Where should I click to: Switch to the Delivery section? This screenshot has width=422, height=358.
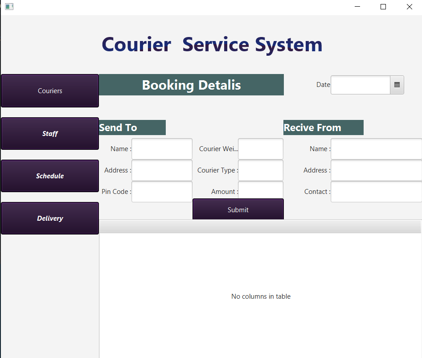click(x=50, y=218)
